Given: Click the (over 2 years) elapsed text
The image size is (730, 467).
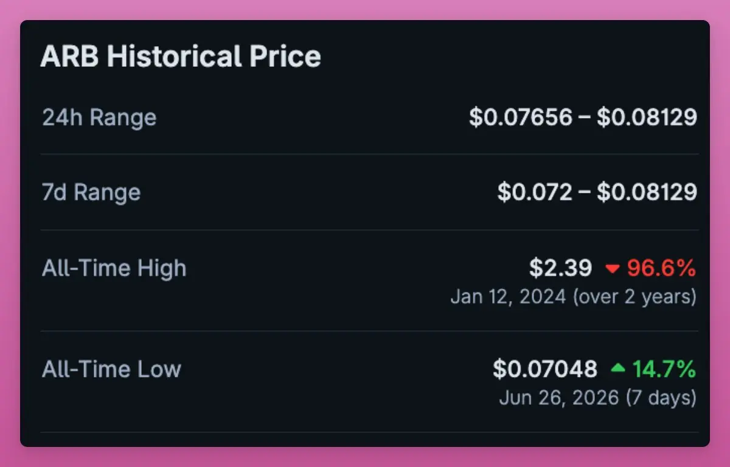Looking at the screenshot, I should 633,297.
